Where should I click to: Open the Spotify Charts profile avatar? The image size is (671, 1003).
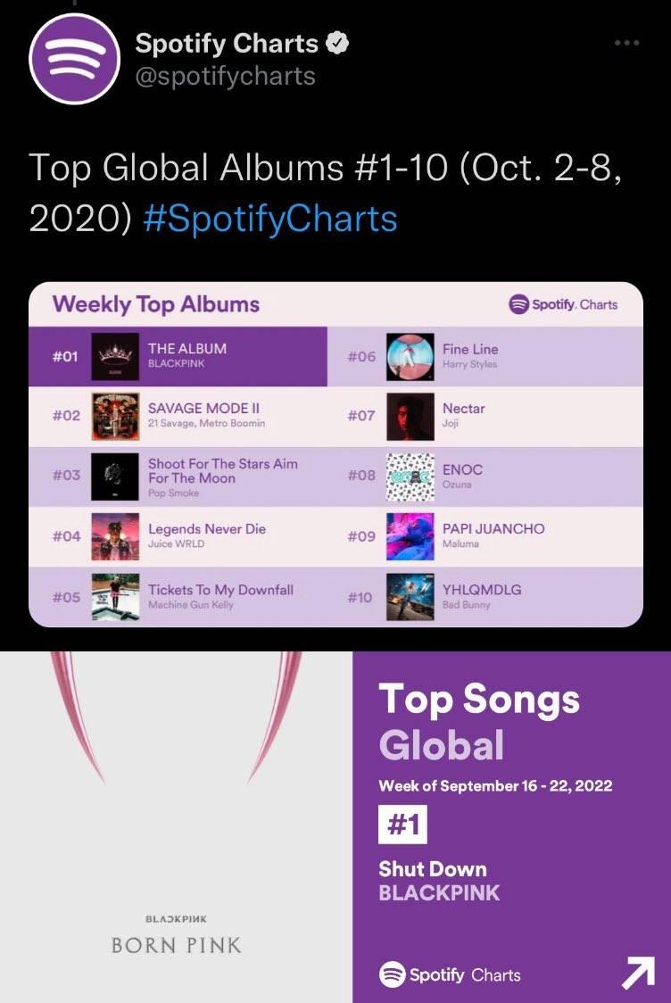pos(75,58)
